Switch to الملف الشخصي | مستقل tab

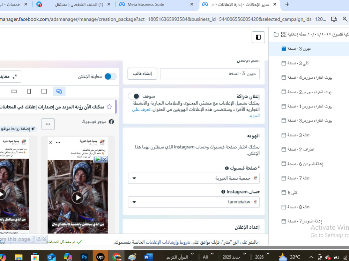[x=73, y=4]
